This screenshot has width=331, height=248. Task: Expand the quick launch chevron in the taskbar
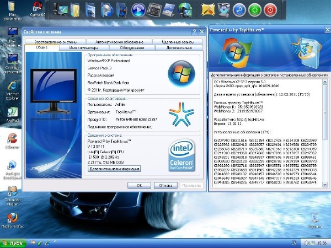point(55,241)
